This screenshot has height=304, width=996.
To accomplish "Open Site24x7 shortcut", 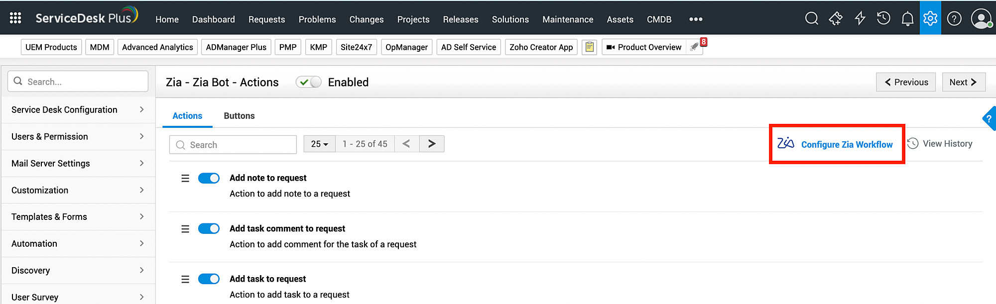I will tap(357, 47).
